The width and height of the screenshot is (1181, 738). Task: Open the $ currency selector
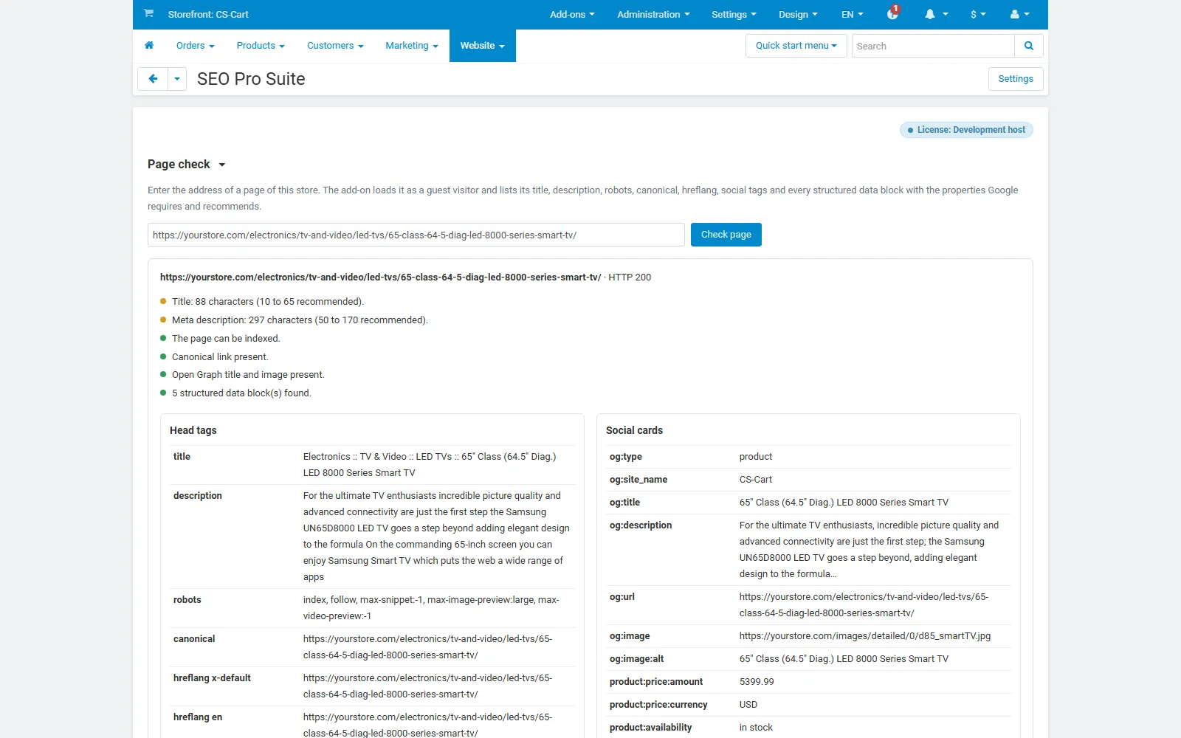[978, 14]
